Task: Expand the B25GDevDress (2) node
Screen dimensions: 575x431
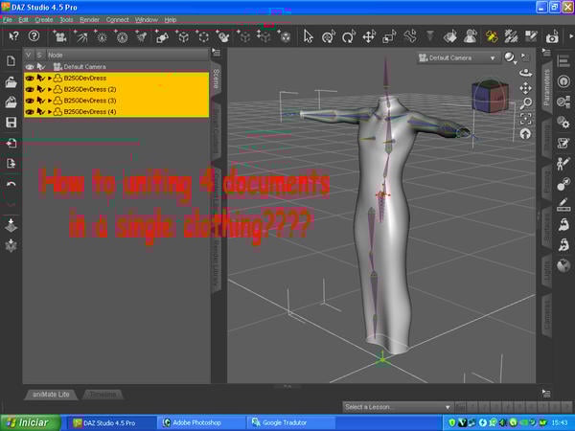Action: pos(50,89)
